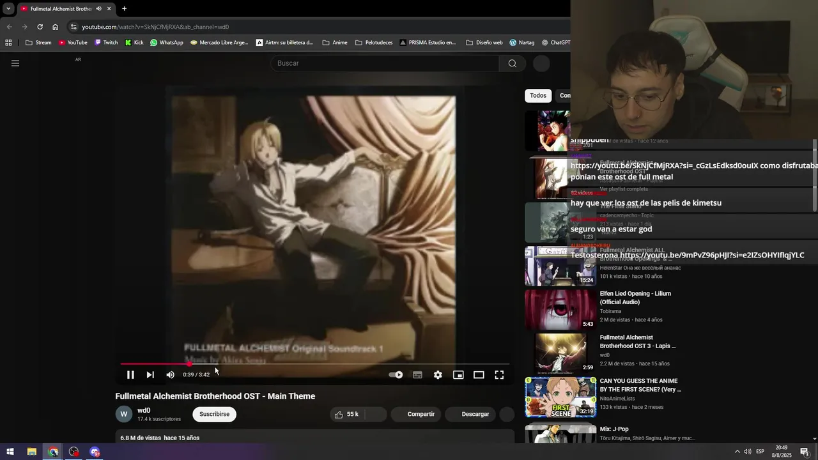818x460 pixels.
Task: Expand the Diseño web bookmarks folder
Action: point(484,43)
